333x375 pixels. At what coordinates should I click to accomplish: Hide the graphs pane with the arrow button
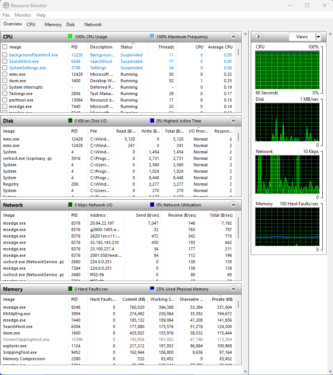pos(258,37)
